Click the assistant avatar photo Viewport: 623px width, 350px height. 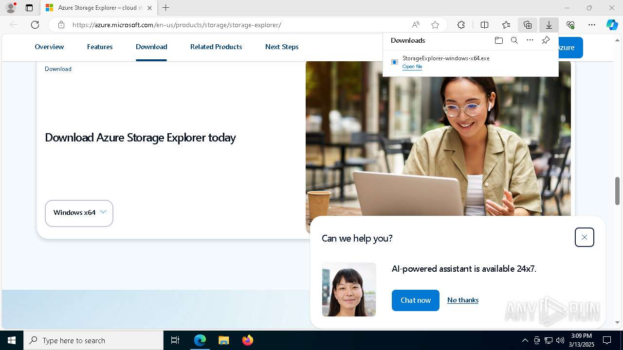click(x=349, y=290)
